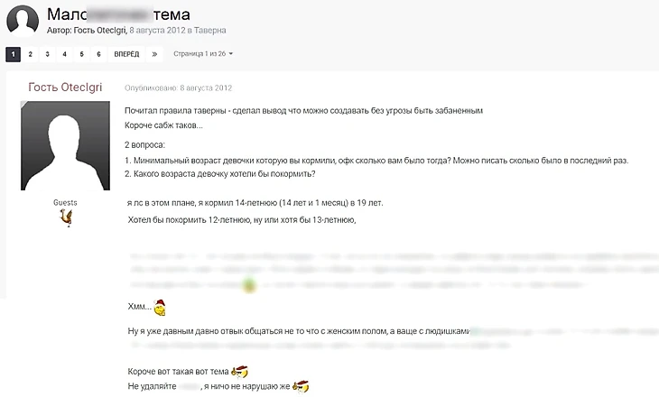Open page 4 in the pagination

(64, 54)
